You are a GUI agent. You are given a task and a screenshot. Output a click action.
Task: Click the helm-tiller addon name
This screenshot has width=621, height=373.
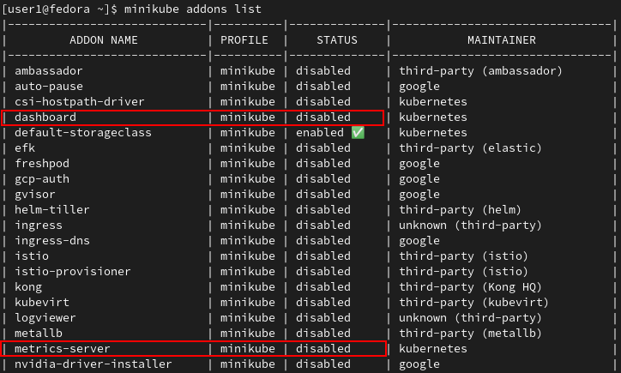coord(52,210)
